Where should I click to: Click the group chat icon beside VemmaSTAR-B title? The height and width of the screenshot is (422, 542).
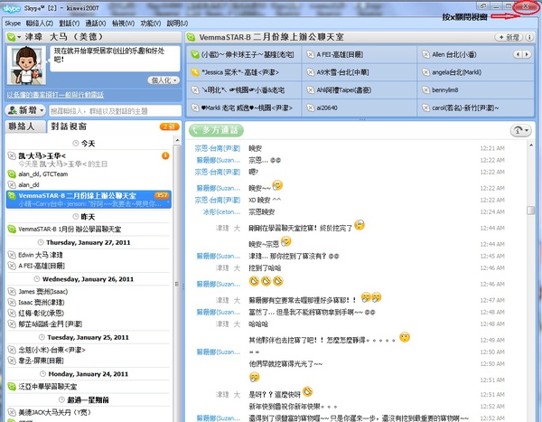191,37
